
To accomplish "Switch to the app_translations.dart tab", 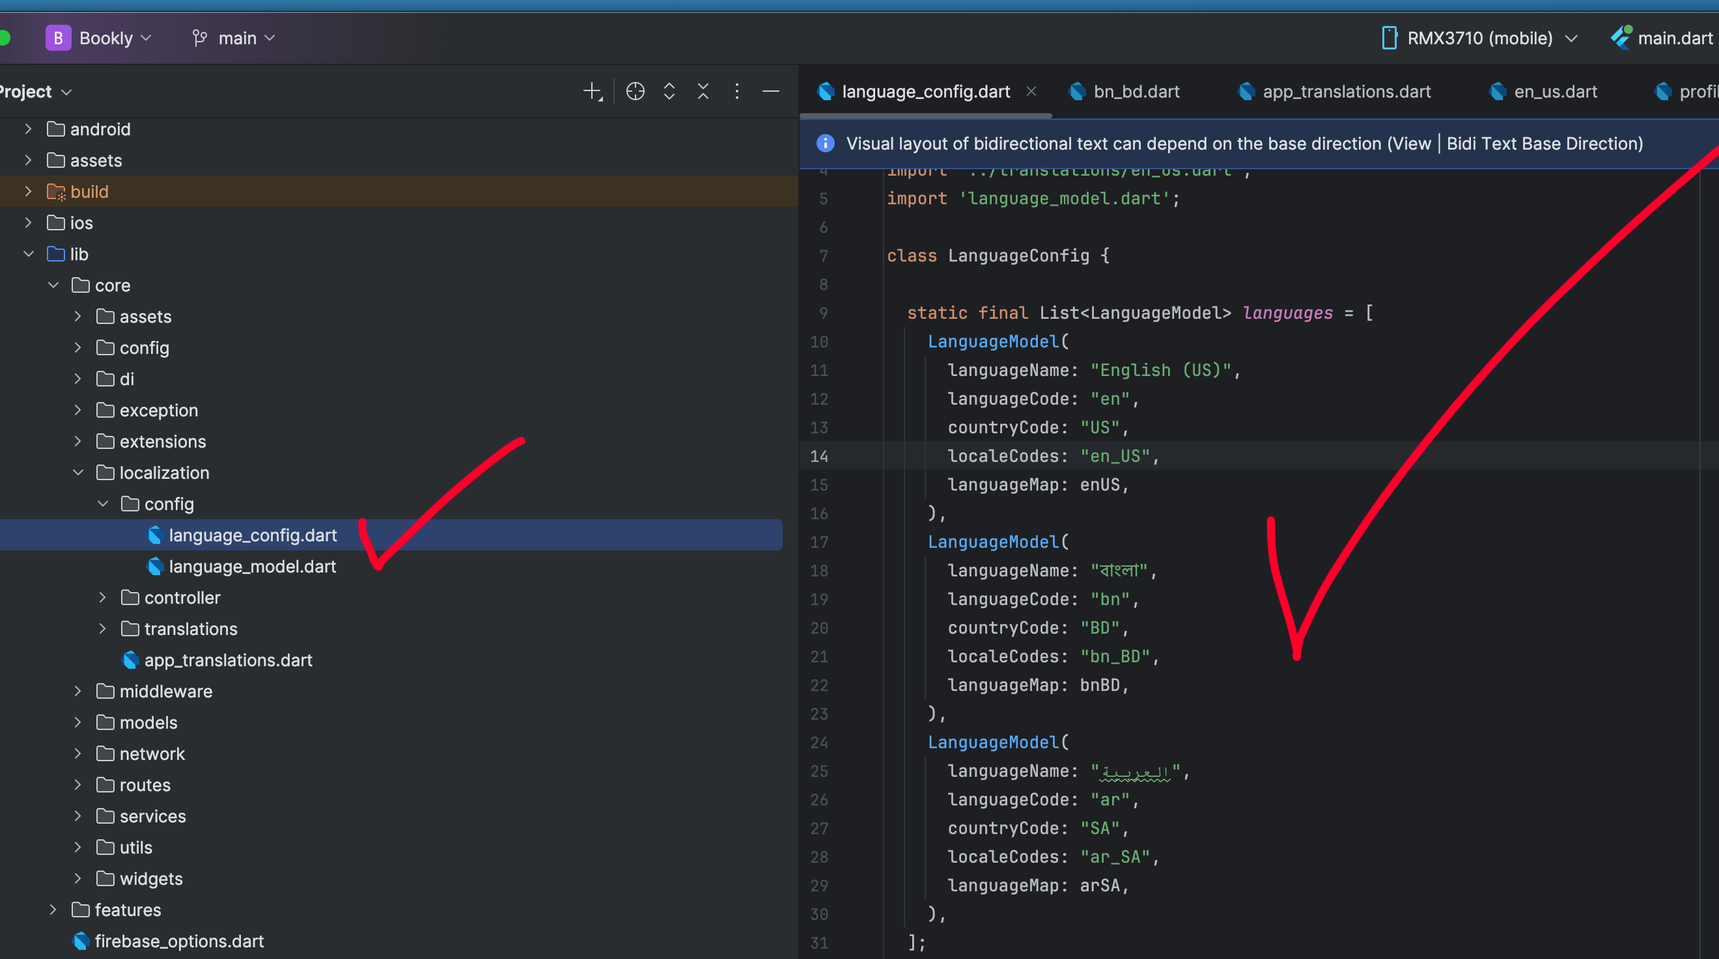I will (x=1334, y=91).
